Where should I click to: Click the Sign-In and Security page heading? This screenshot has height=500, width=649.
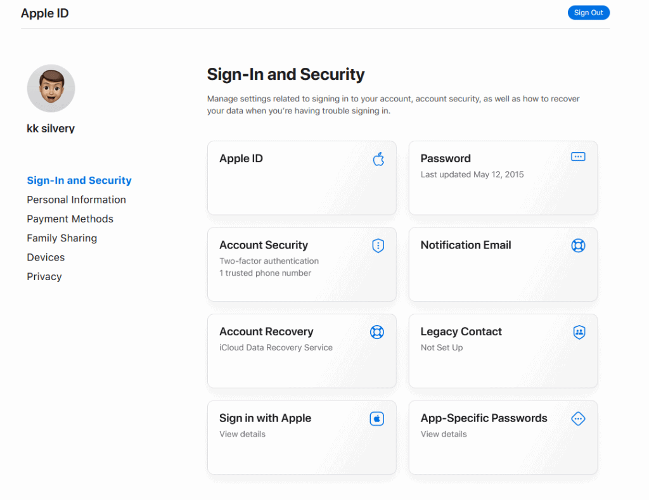tap(286, 75)
